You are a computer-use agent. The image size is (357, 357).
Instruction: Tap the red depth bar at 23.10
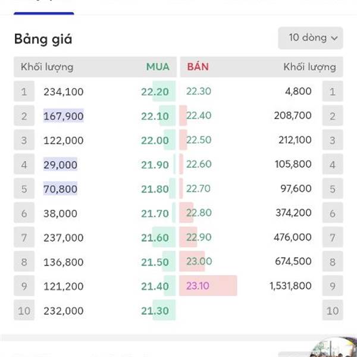208,286
